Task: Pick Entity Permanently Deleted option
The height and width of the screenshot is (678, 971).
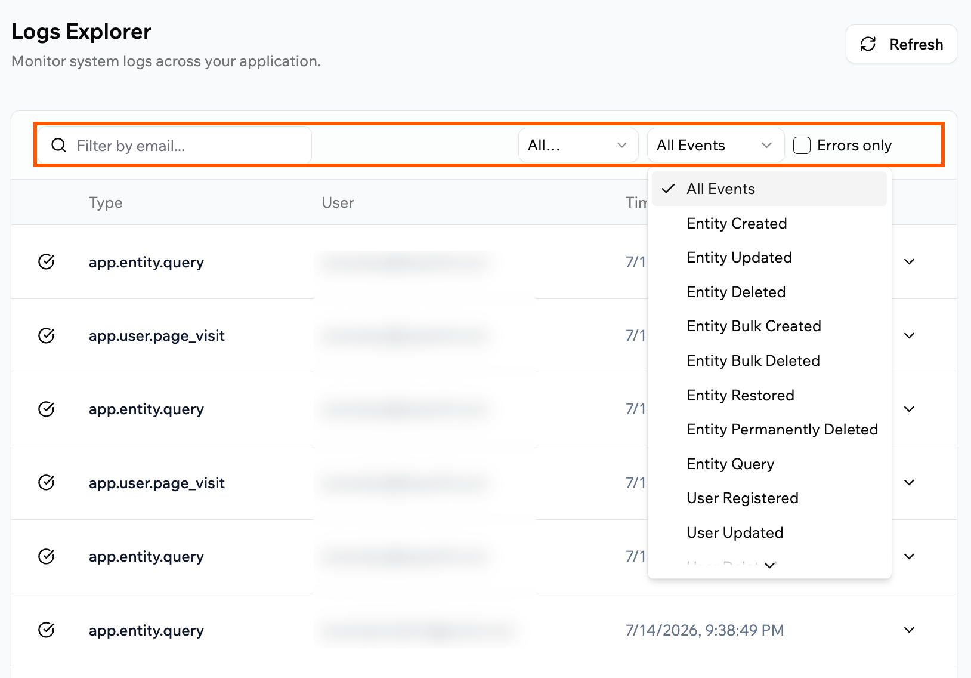Action: pyautogui.click(x=769, y=430)
